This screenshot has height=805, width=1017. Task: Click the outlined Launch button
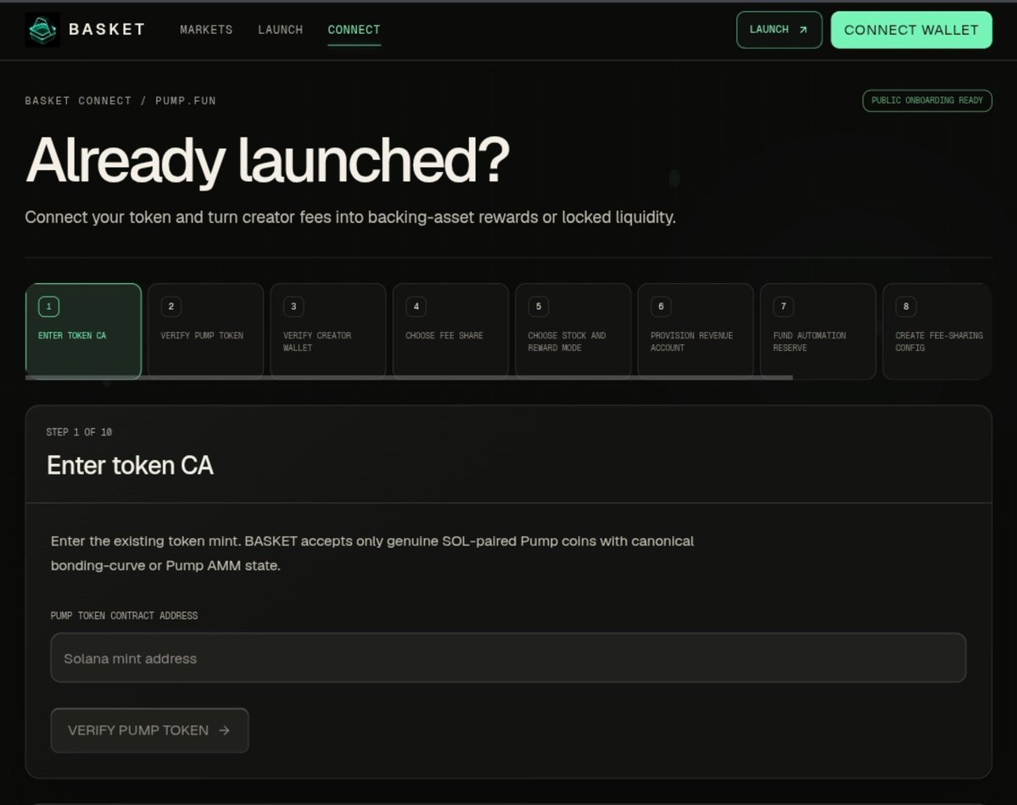[x=779, y=30]
